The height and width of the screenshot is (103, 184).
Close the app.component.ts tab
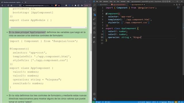[x=144, y=5]
